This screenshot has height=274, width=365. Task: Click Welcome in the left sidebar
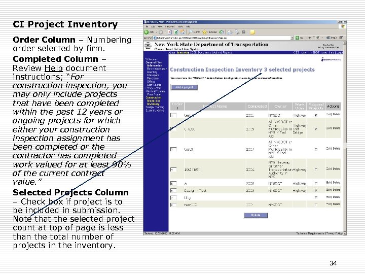pos(151,59)
